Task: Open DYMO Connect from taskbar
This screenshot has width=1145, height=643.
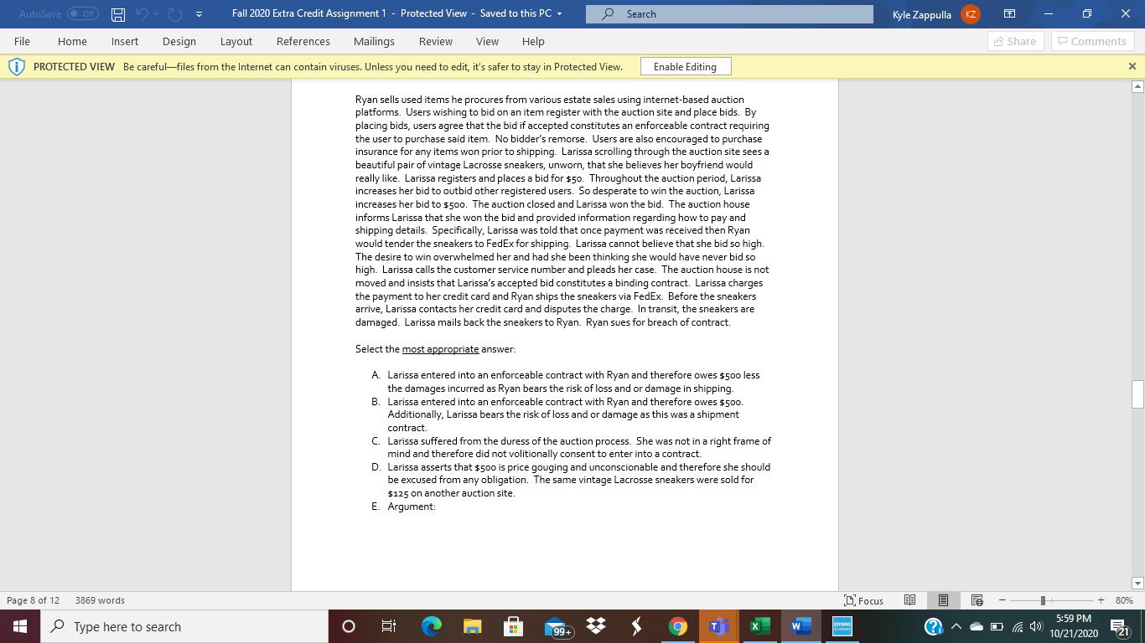Action: point(842,626)
